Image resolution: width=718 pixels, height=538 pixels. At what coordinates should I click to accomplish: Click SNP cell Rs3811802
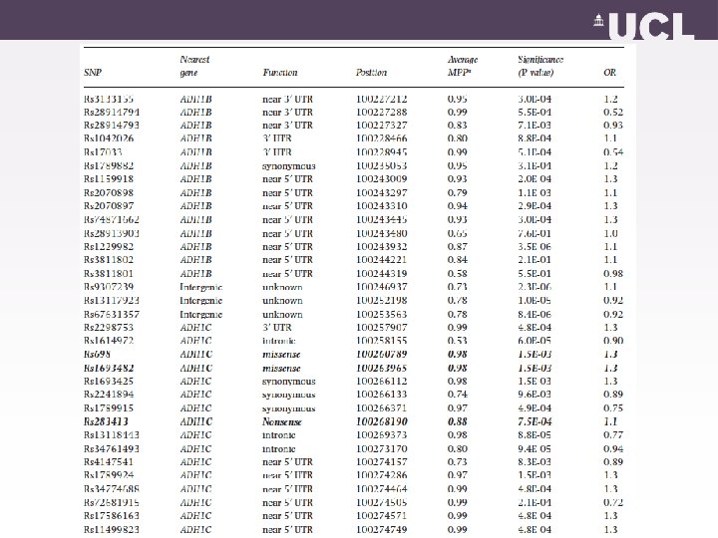109,260
